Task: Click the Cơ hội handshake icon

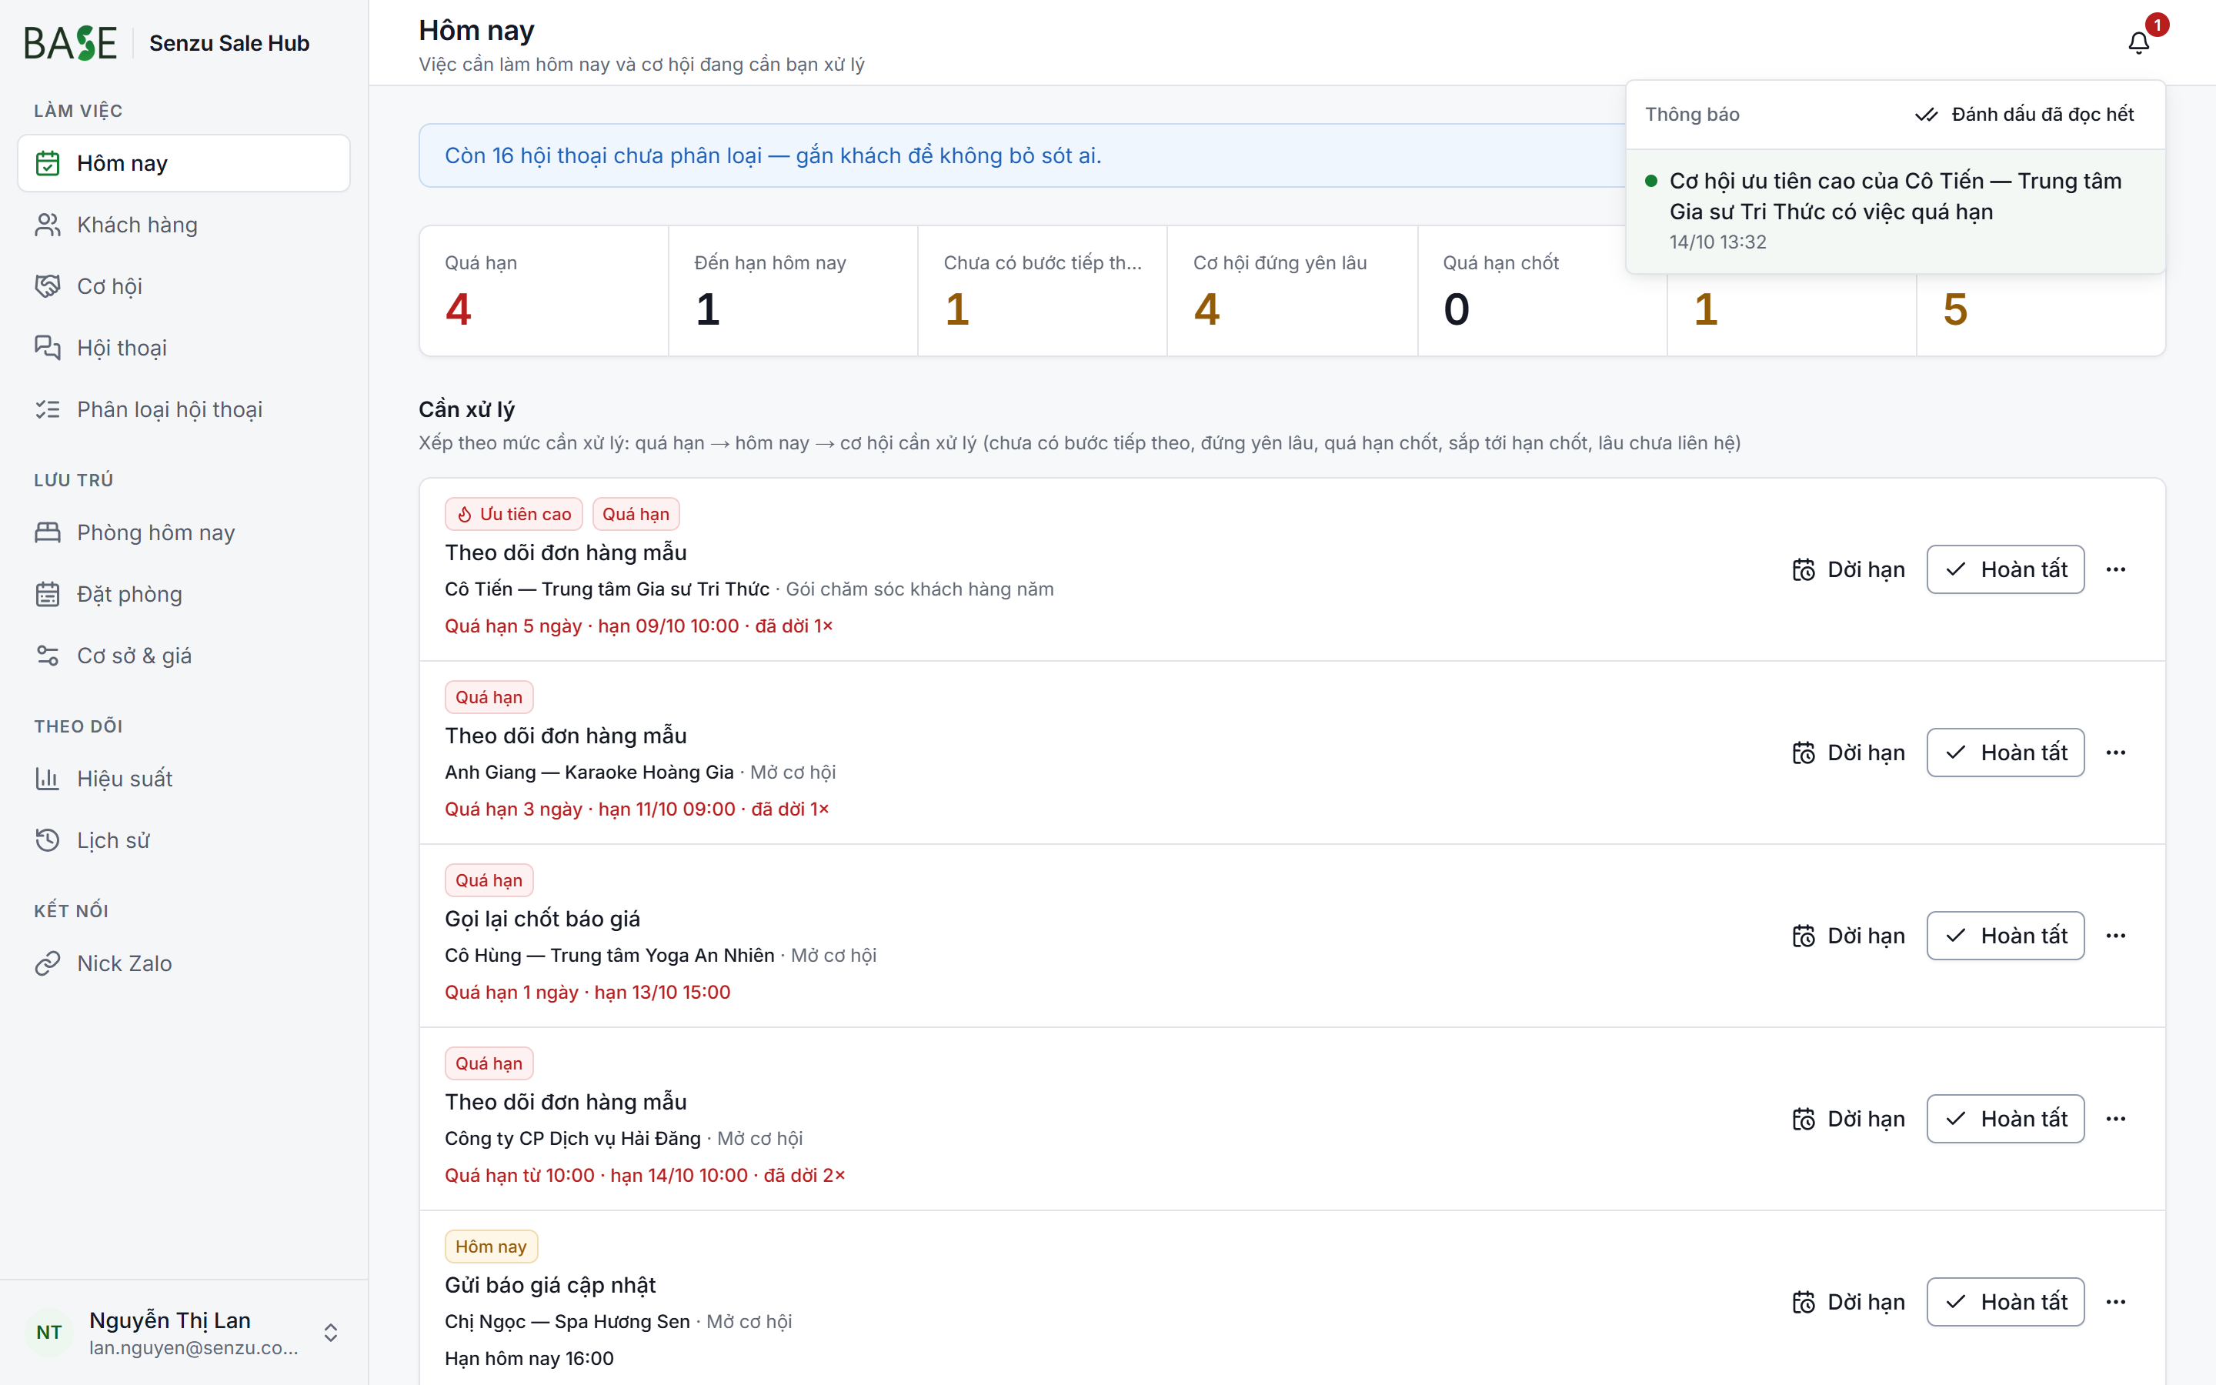Action: click(x=48, y=285)
